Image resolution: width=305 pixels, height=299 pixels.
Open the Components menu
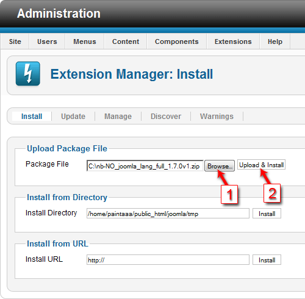177,41
